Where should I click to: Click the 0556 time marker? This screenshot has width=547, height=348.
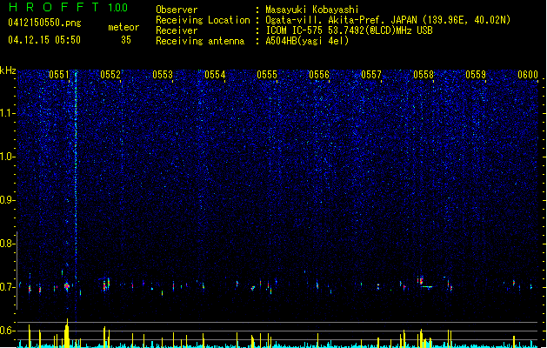point(319,75)
